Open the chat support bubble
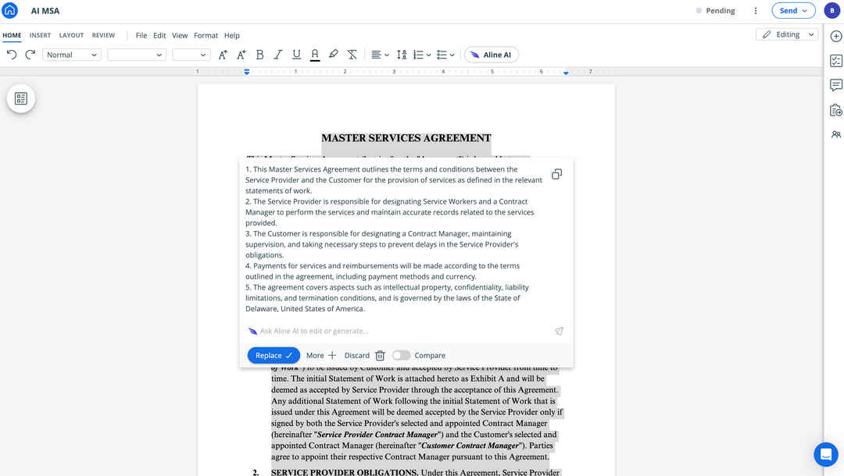 tap(825, 454)
